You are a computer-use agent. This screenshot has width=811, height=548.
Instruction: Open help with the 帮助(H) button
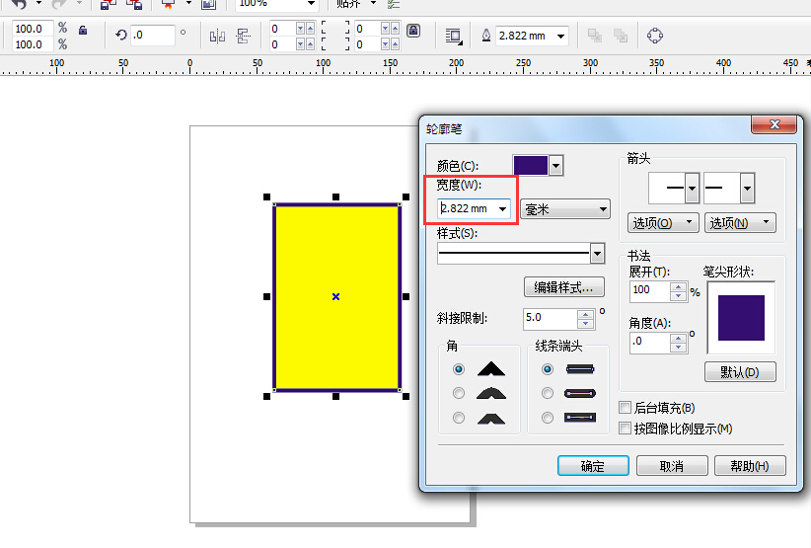click(750, 466)
